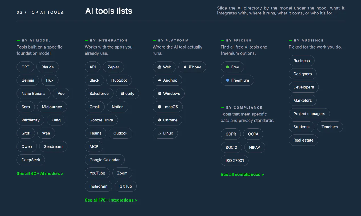361x216 pixels.
Task: Select the Teachers audience tag
Action: 330,127
